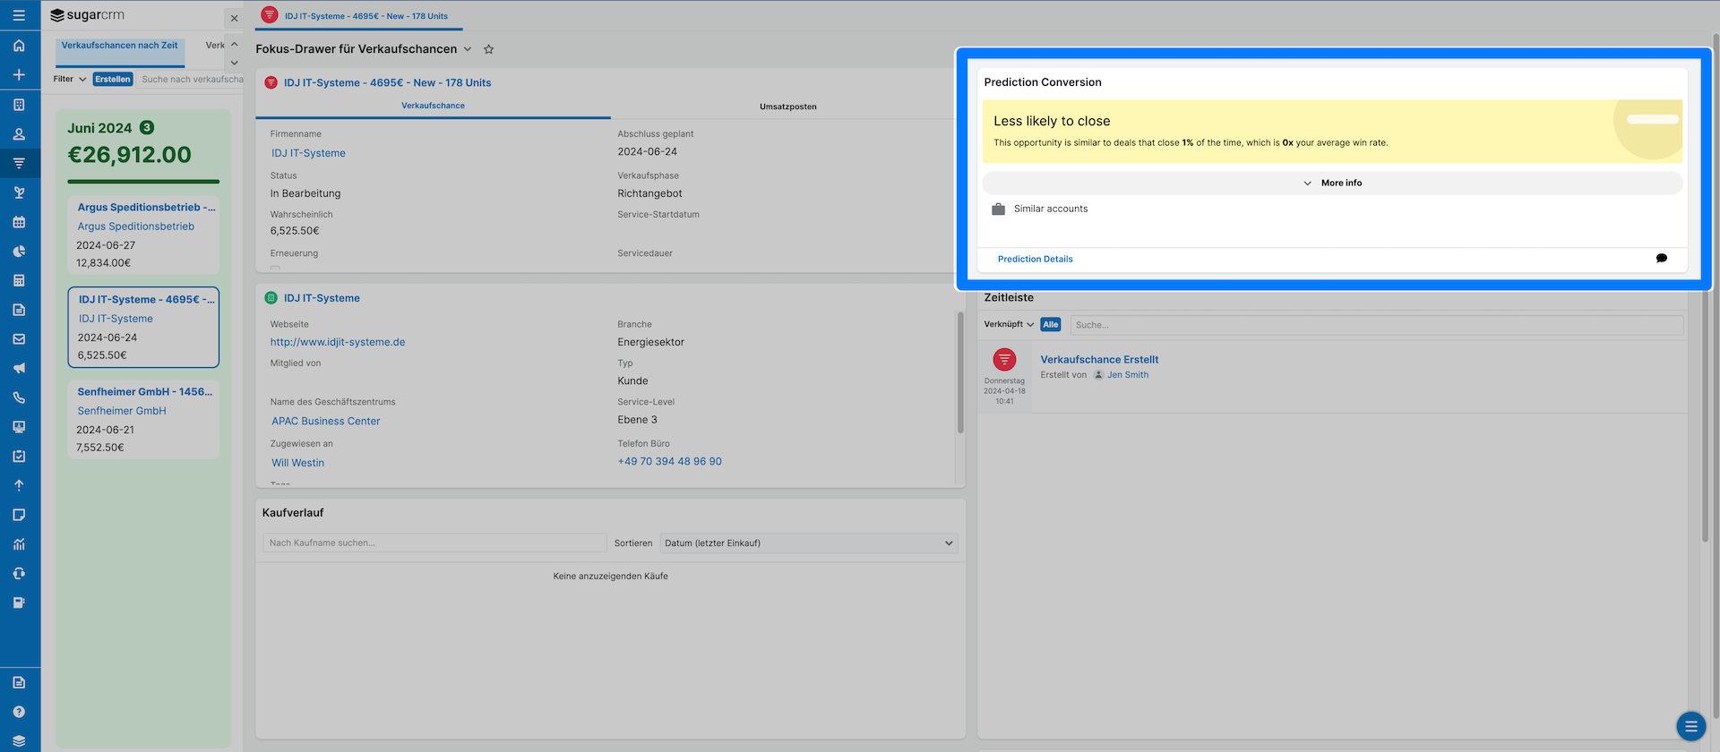Click the €26,912.00 total amount
The image size is (1720, 752).
coord(130,155)
